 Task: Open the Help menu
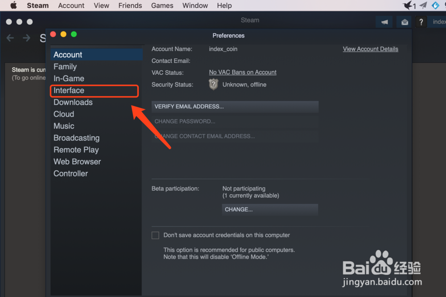click(224, 5)
